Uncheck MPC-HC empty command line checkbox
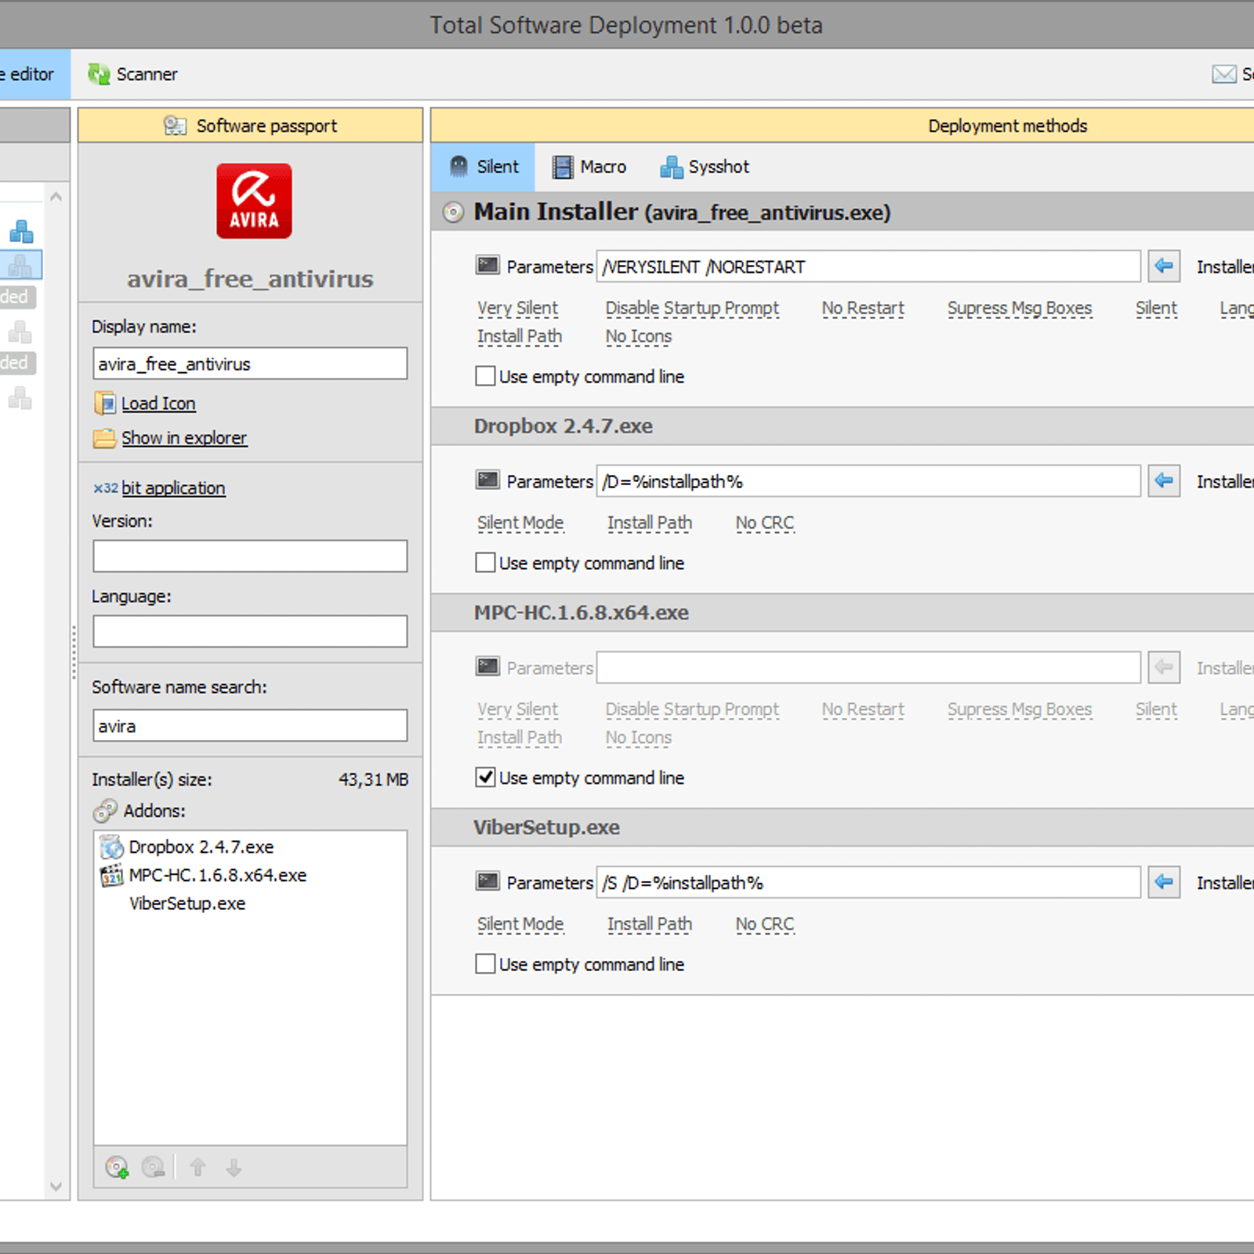This screenshot has height=1254, width=1254. coord(486,777)
